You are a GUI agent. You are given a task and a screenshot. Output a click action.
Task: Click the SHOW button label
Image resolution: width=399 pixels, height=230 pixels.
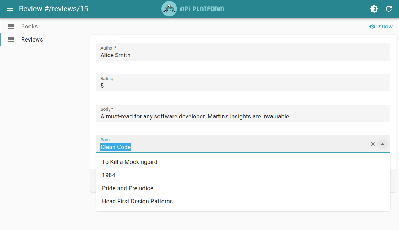tap(385, 27)
